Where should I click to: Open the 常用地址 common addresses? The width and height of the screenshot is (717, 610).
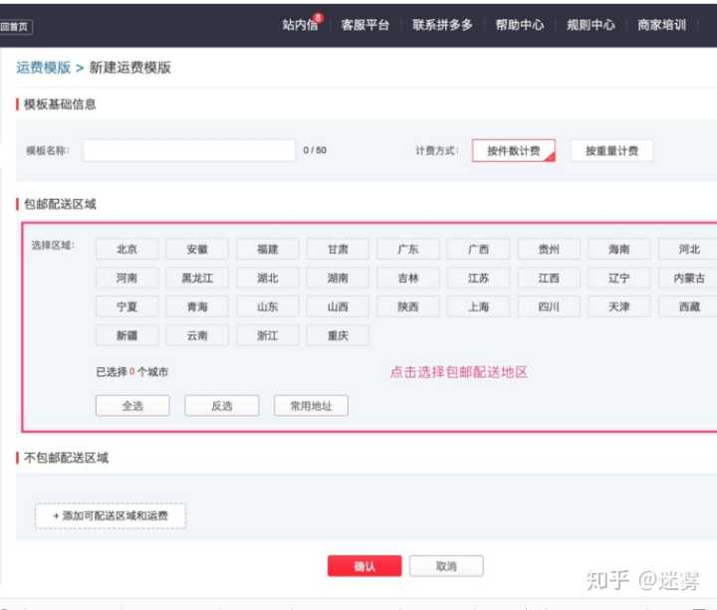(311, 406)
